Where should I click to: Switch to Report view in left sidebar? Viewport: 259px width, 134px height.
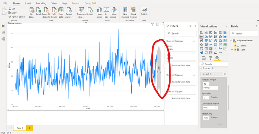tap(3, 25)
